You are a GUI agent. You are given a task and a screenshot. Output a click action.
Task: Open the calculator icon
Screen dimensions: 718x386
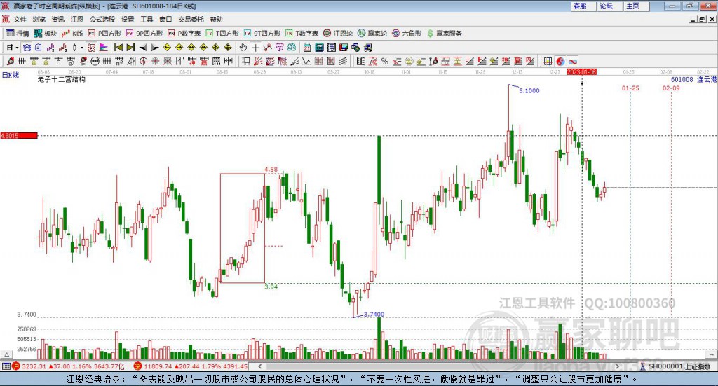319,47
